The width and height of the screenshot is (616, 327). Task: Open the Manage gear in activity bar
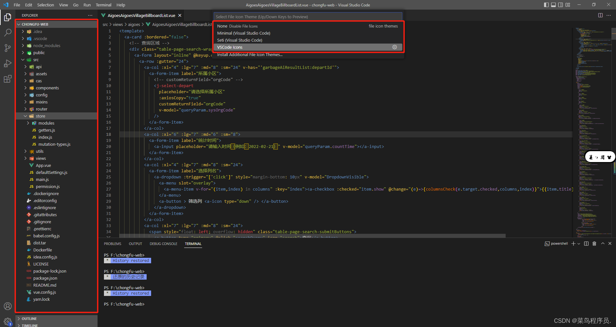[x=8, y=321]
